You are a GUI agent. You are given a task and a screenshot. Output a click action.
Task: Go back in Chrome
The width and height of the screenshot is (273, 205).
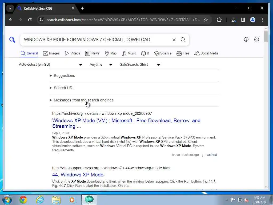(x=11, y=20)
